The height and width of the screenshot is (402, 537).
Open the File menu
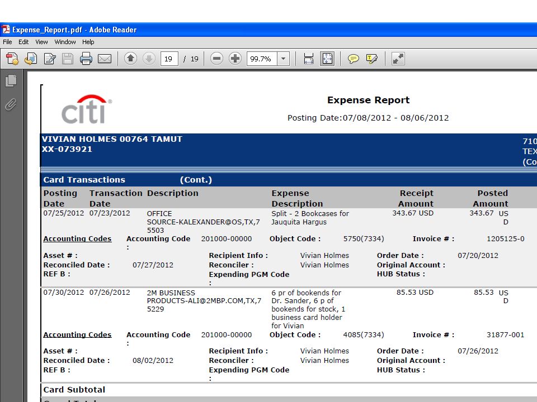[x=7, y=42]
